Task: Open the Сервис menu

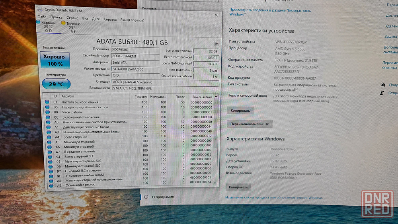Action: coord(72,18)
